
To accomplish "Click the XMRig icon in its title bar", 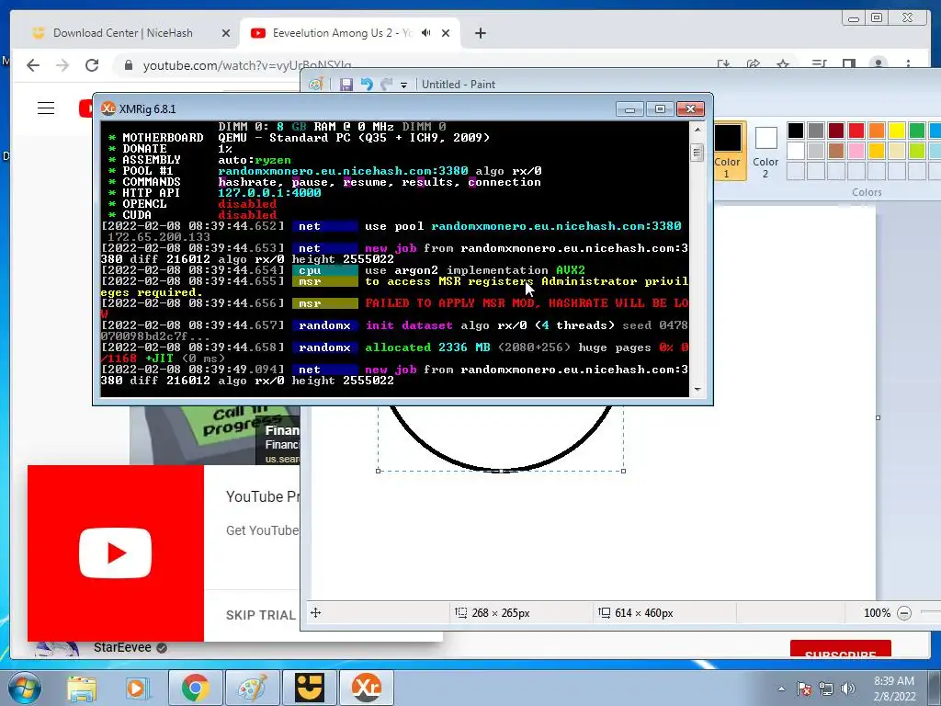I will click(108, 108).
